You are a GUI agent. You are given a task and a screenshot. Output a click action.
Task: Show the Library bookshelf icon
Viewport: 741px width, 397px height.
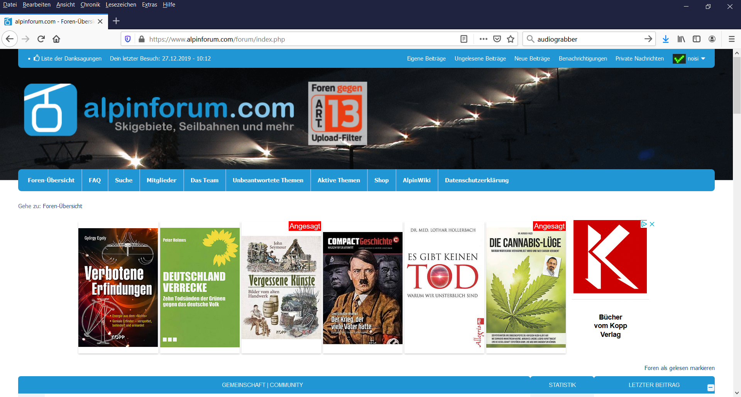click(x=681, y=39)
